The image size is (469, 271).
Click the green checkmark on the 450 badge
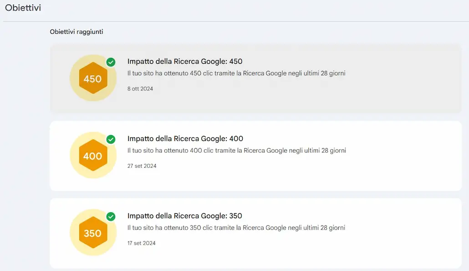[x=111, y=62]
